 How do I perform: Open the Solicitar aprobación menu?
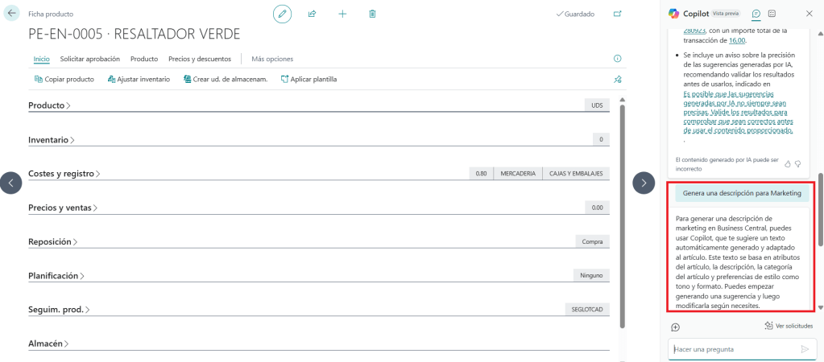89,59
